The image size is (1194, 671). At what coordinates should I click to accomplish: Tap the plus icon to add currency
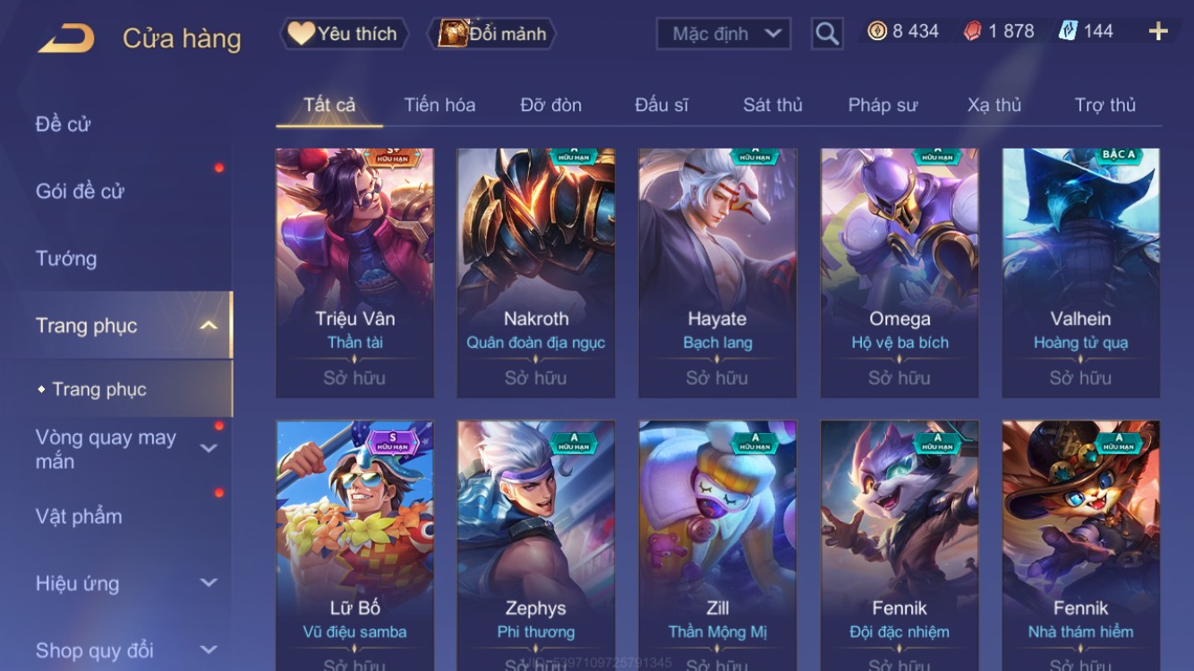point(1158,31)
